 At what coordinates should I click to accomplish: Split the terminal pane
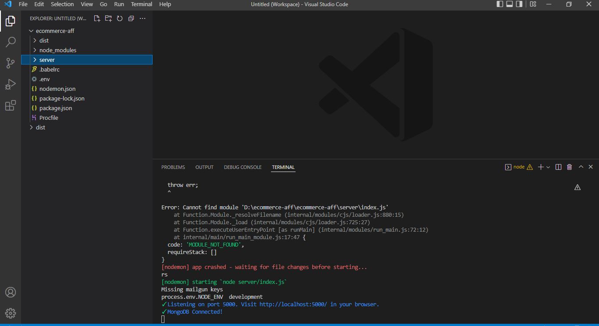coord(558,167)
